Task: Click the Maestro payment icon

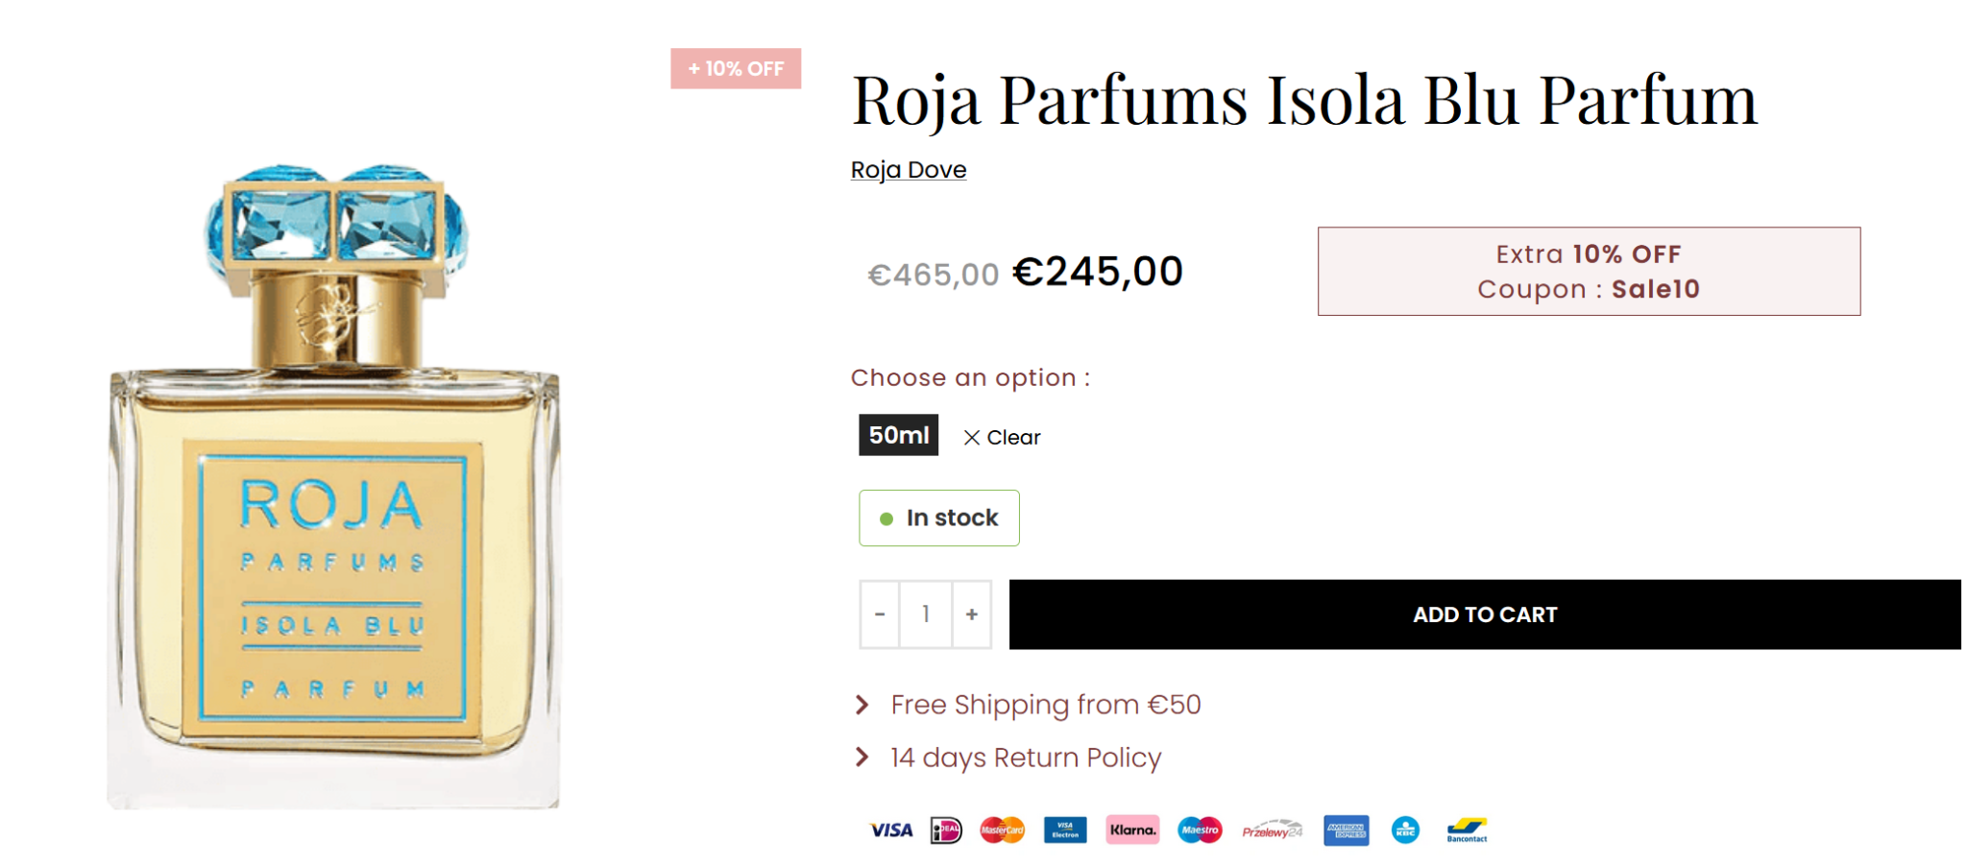Action: tap(1200, 830)
